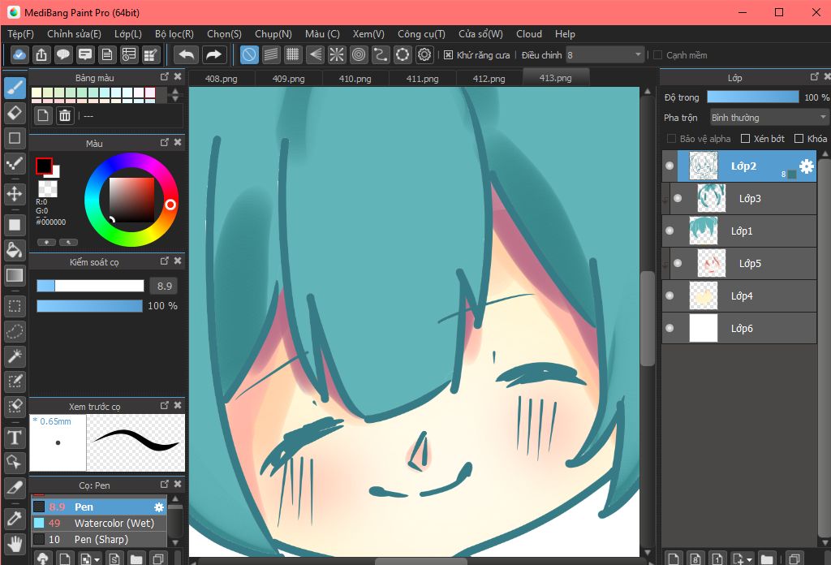
Task: Click the cloud save icon
Action: coord(19,54)
